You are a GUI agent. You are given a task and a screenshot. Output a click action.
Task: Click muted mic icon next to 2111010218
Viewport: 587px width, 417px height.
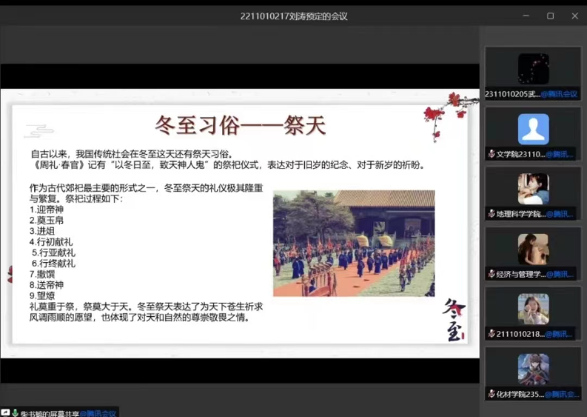(x=491, y=334)
